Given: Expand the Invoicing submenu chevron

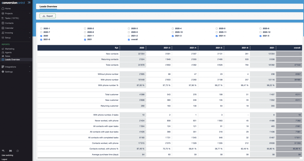Looking at the screenshot, I should 30,33.
